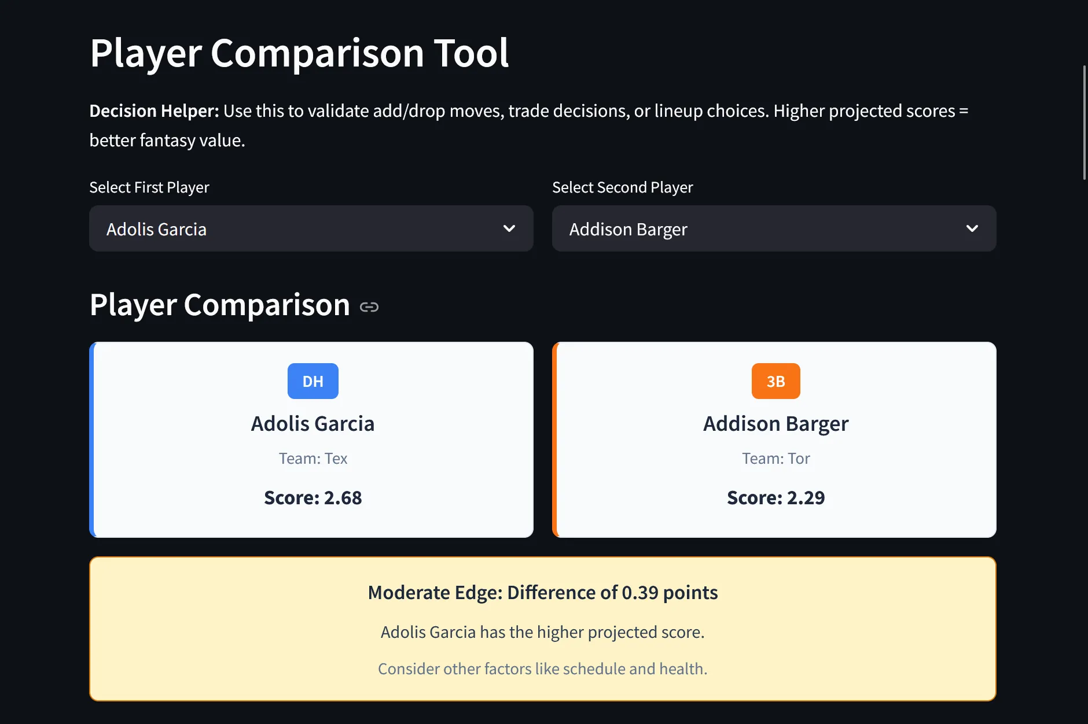Click the blue accent bar on Garcia's card

coord(92,439)
